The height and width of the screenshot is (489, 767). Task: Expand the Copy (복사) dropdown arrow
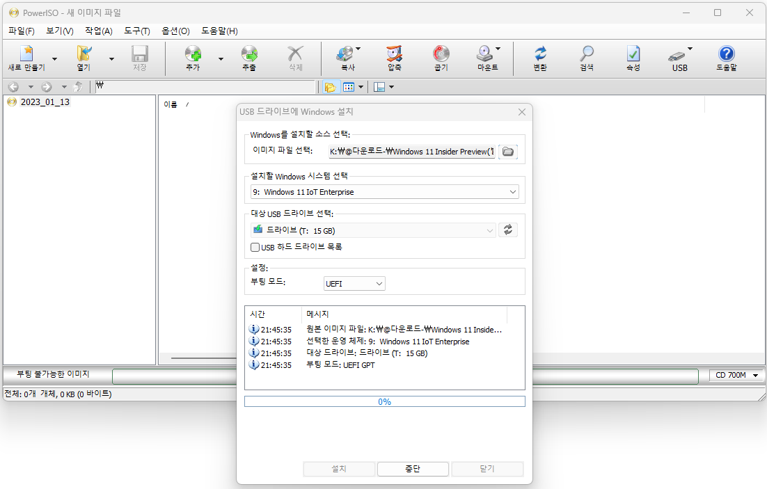[358, 49]
